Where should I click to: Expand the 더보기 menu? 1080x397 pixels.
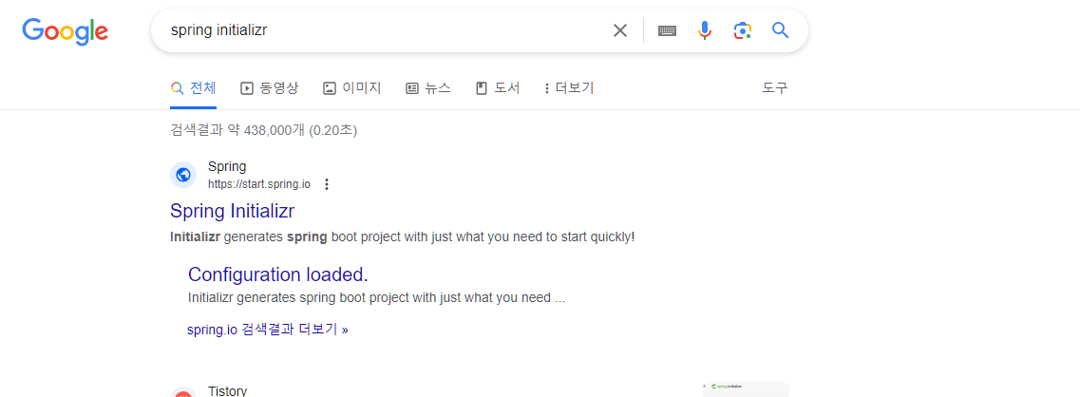pos(569,88)
